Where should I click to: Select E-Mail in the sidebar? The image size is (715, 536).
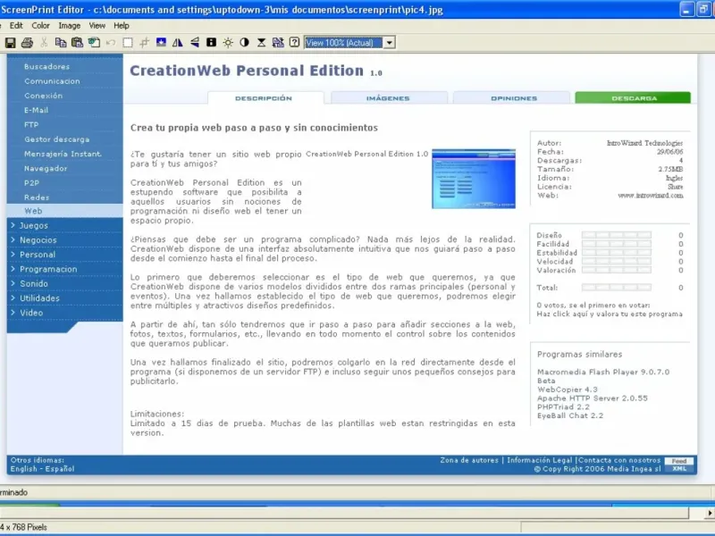click(36, 110)
